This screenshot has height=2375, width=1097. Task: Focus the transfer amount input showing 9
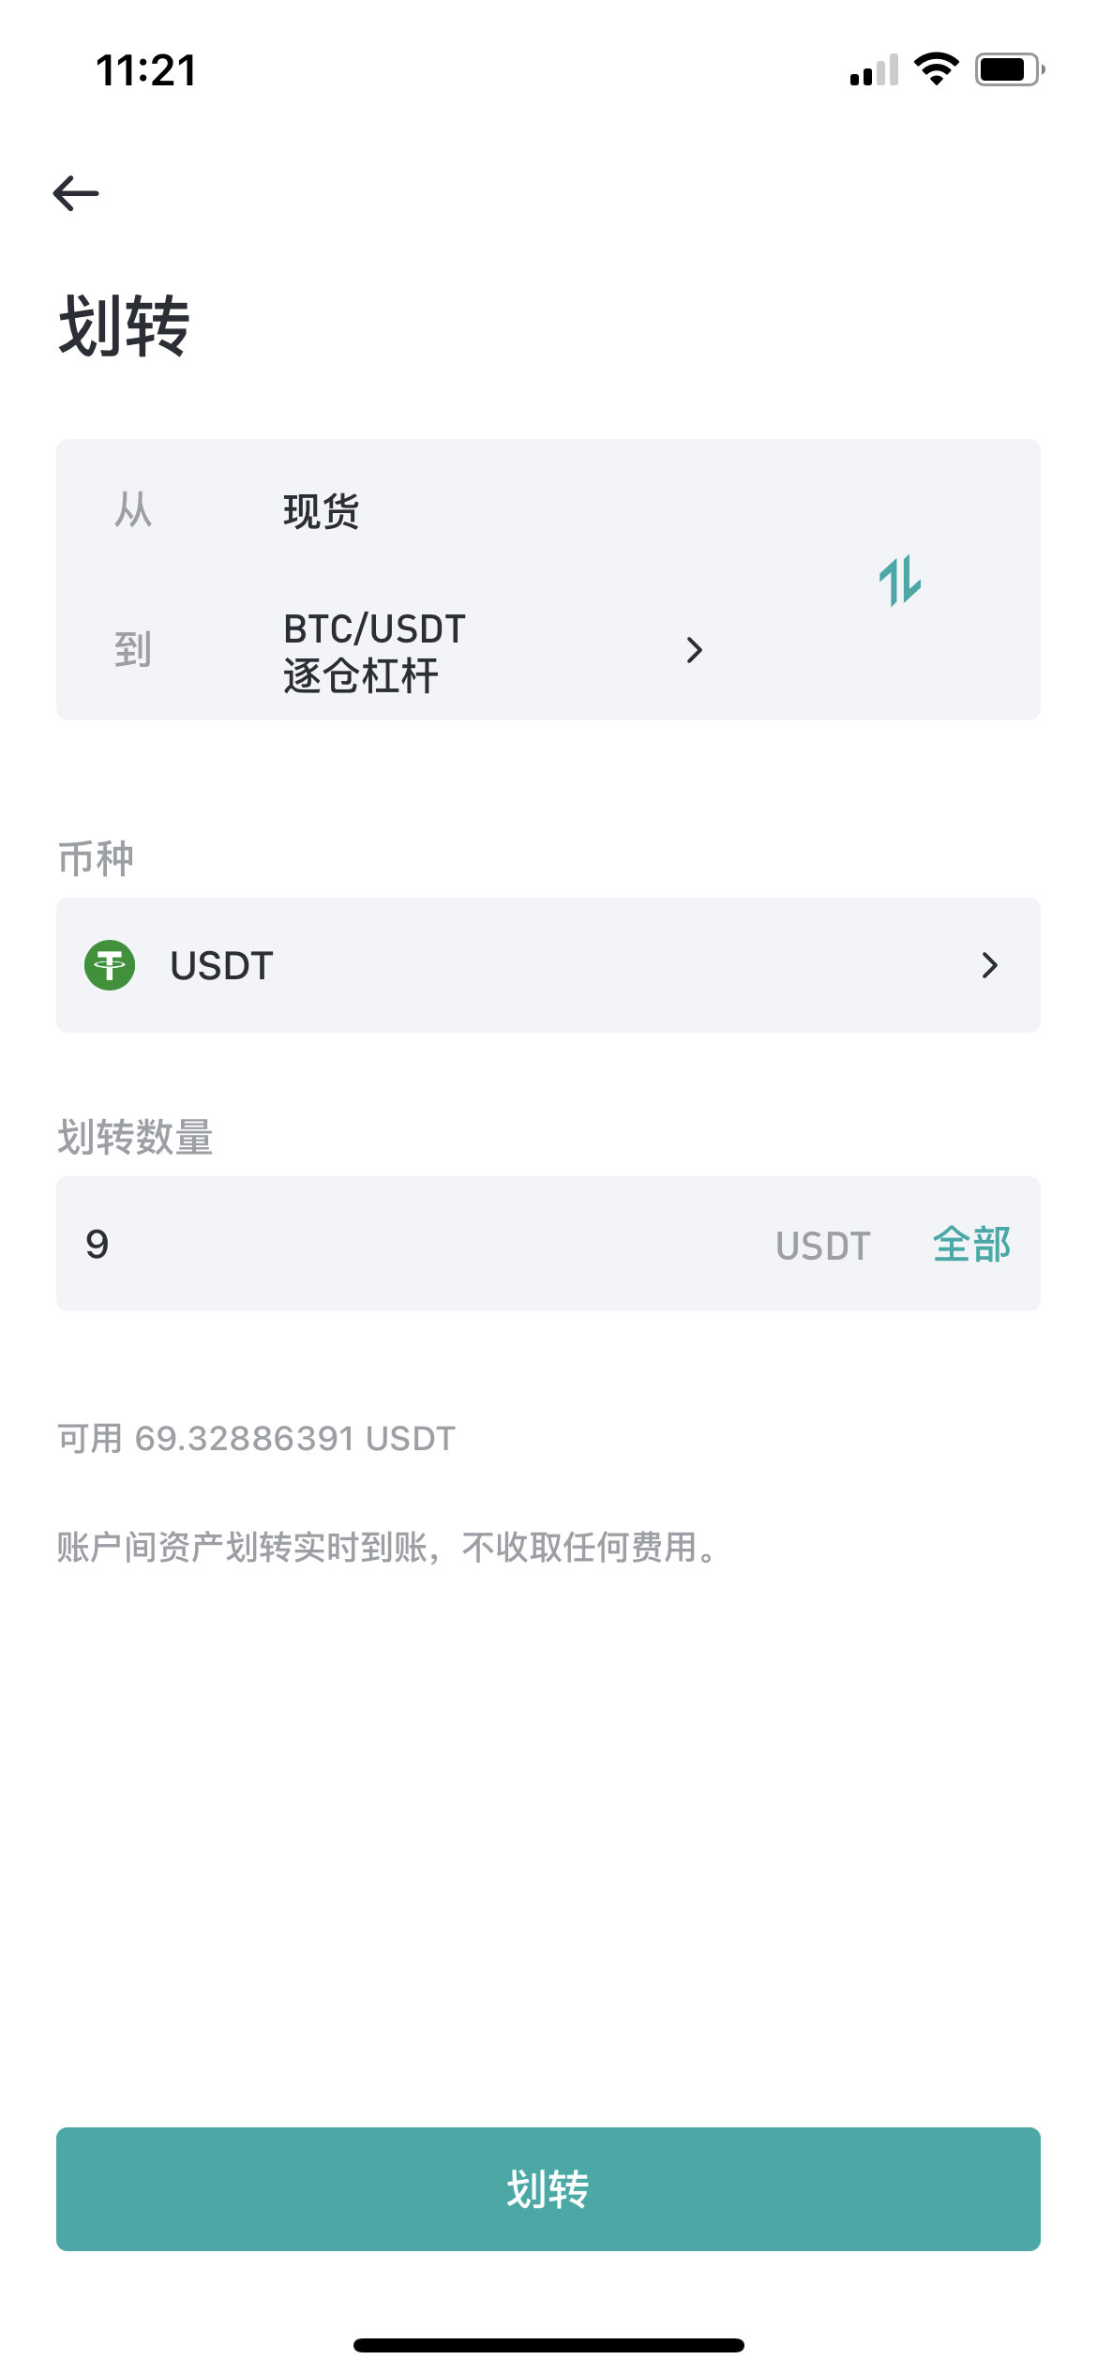point(375,1244)
